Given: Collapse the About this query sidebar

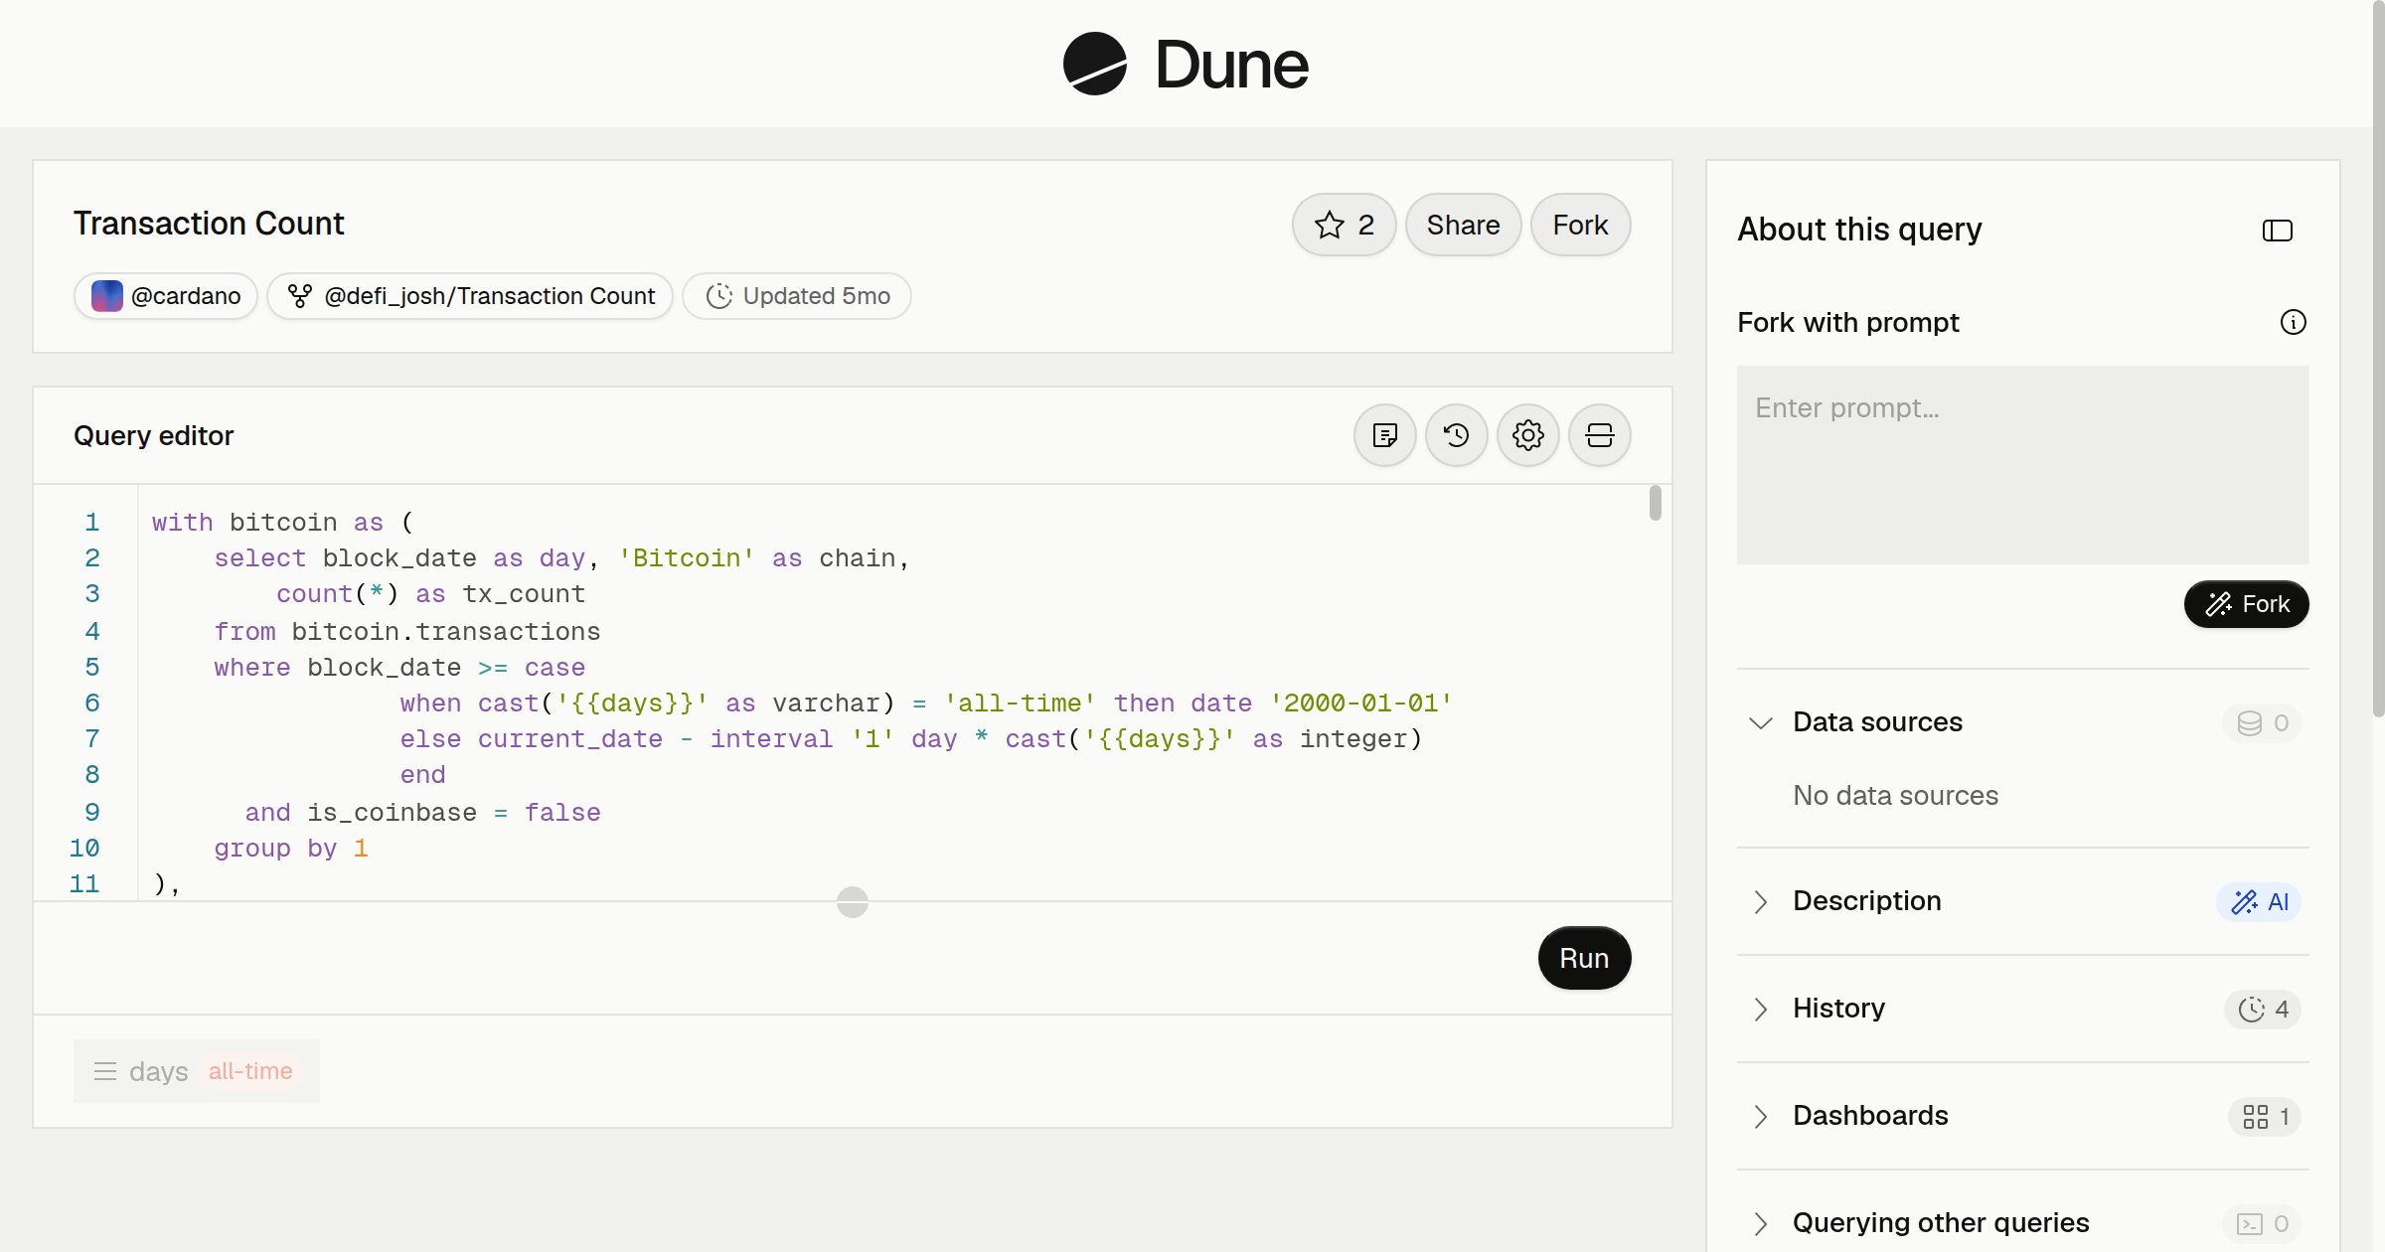Looking at the screenshot, I should 2278,231.
